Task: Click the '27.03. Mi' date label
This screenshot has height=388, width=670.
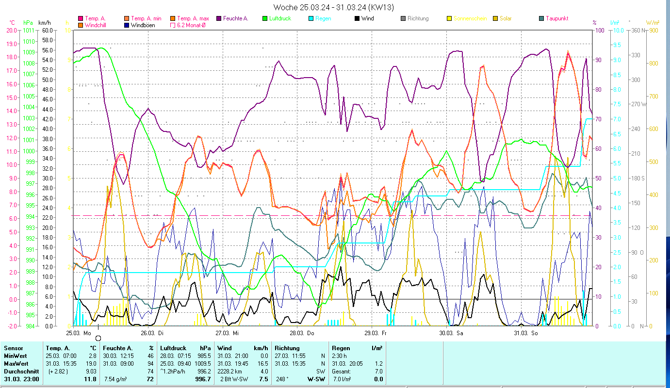Action: (x=227, y=333)
